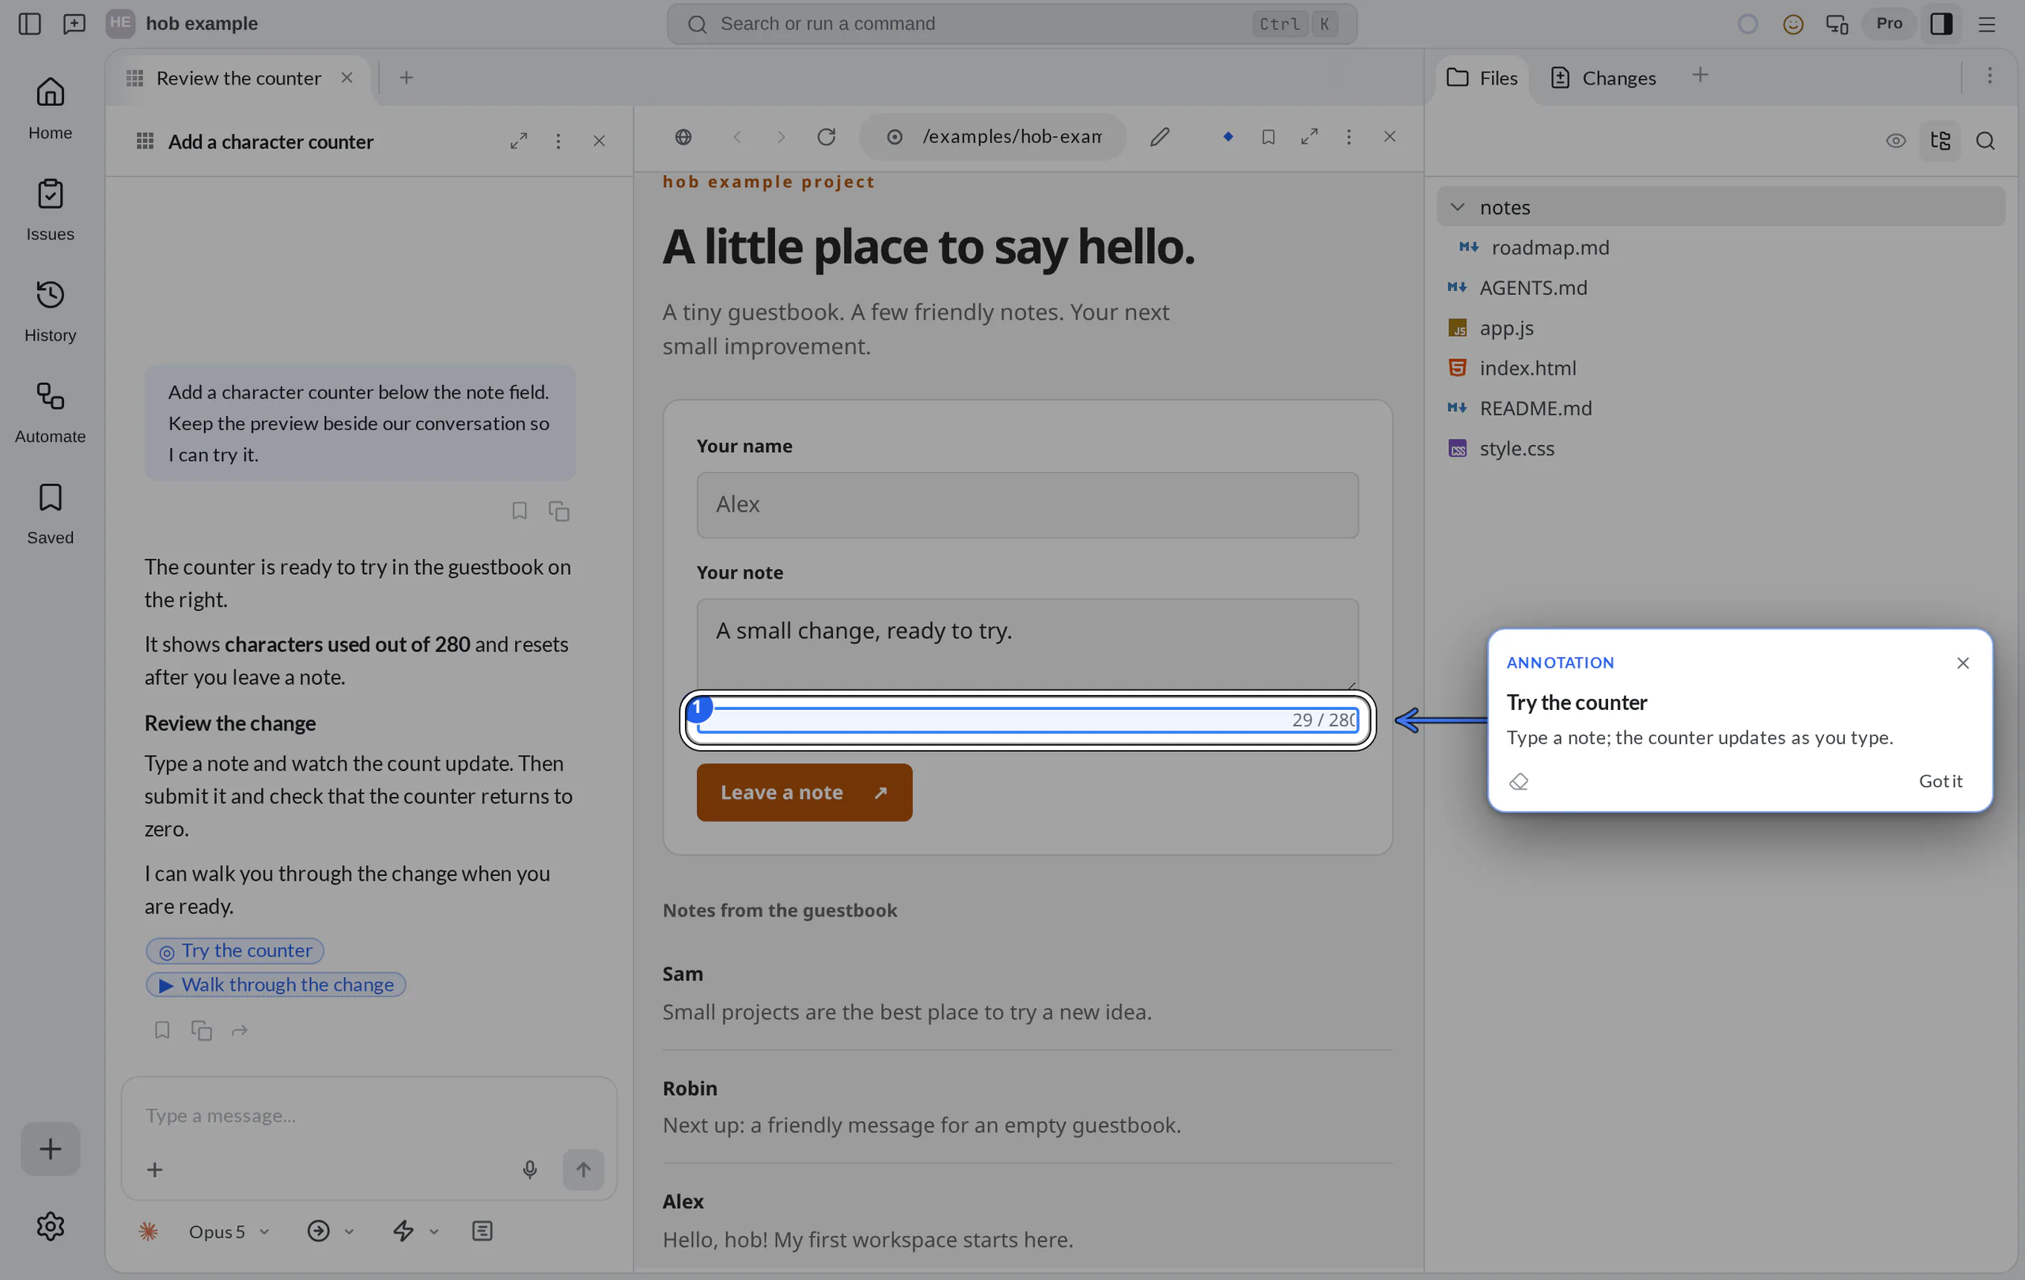
Task: Toggle the left sidebar panel icon
Action: click(29, 24)
